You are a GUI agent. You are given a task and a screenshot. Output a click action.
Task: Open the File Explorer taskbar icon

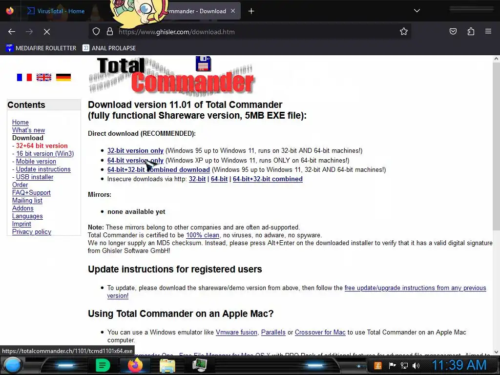(x=167, y=366)
